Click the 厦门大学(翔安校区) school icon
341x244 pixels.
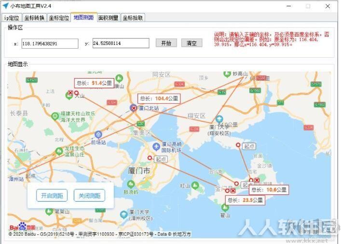tap(219, 119)
